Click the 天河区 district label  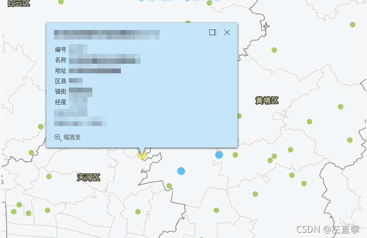89,178
